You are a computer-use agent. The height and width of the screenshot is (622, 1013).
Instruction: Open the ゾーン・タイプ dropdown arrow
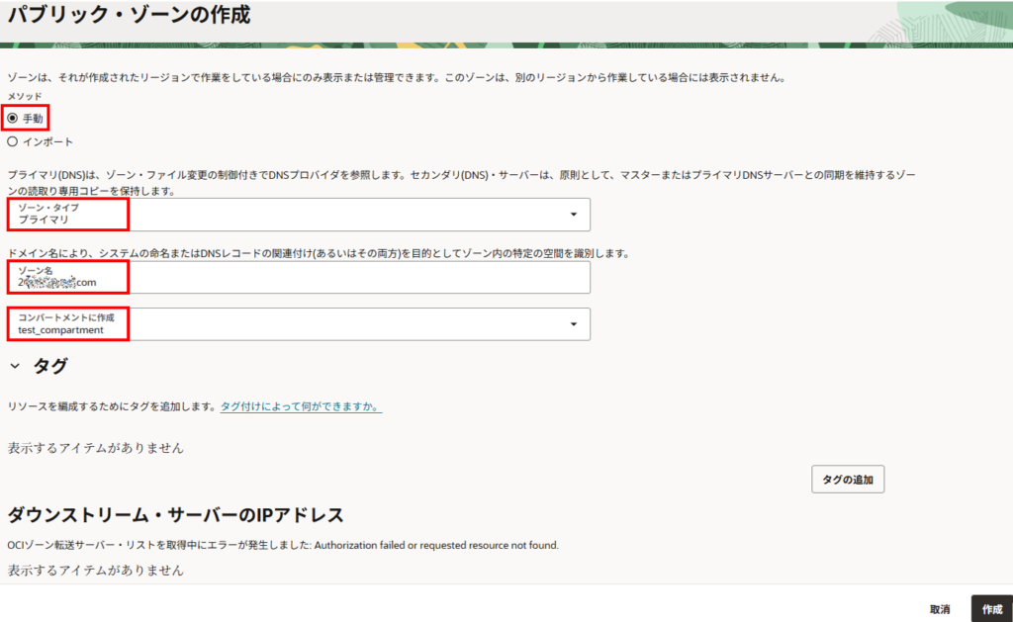pyautogui.click(x=574, y=215)
